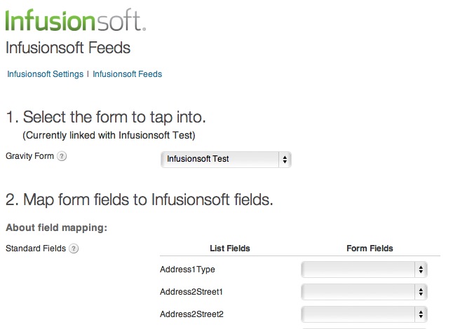Expand the Address2Street2 form field dropdown

point(364,314)
